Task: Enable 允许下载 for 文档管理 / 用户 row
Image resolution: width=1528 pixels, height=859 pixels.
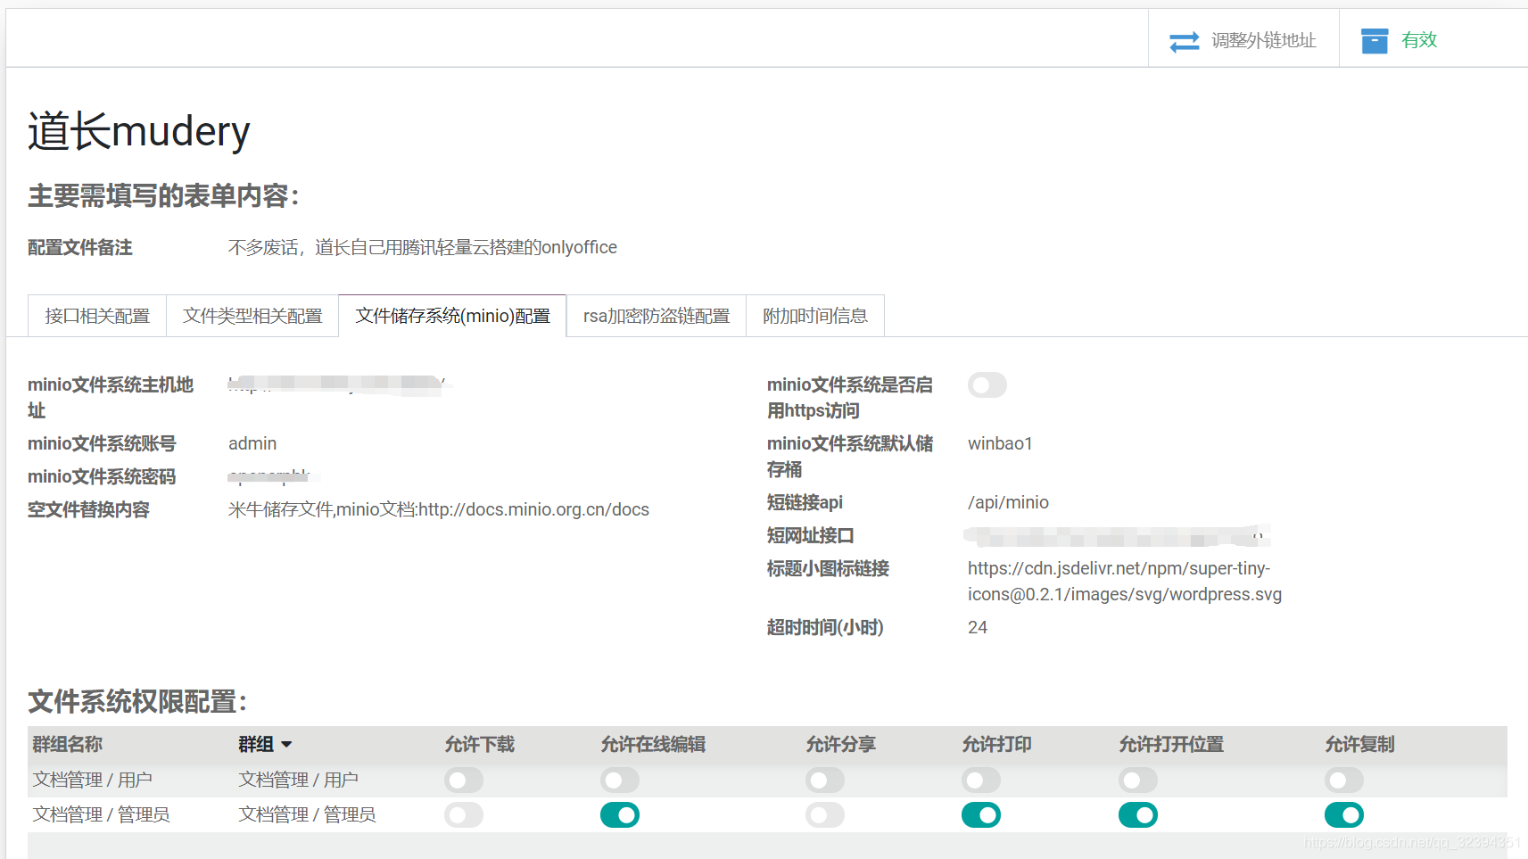Action: click(464, 781)
